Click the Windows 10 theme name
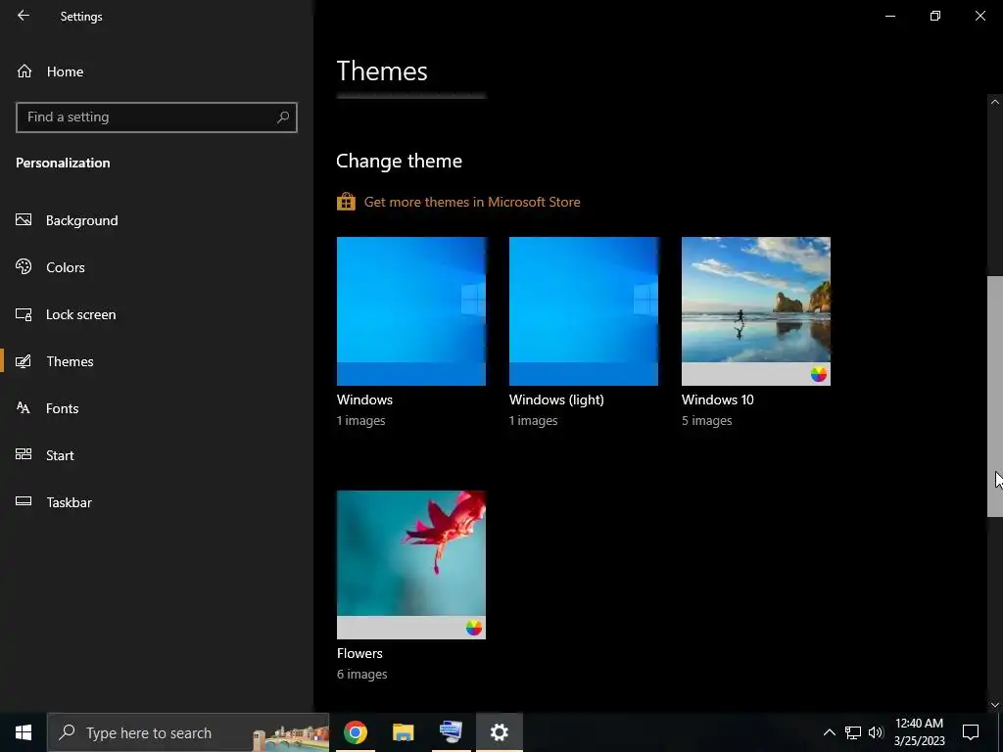 pos(718,399)
